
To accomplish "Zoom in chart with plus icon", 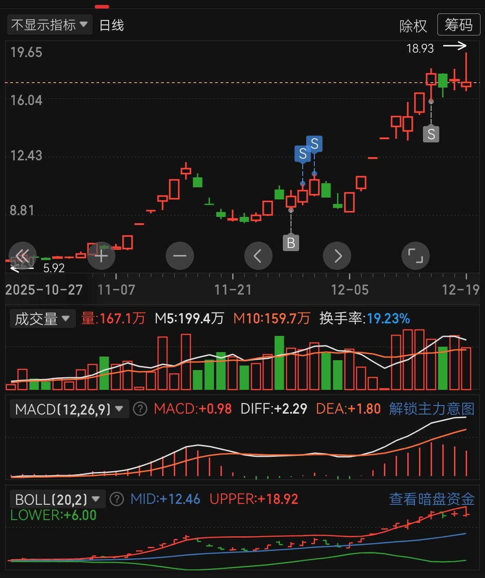I will [101, 256].
